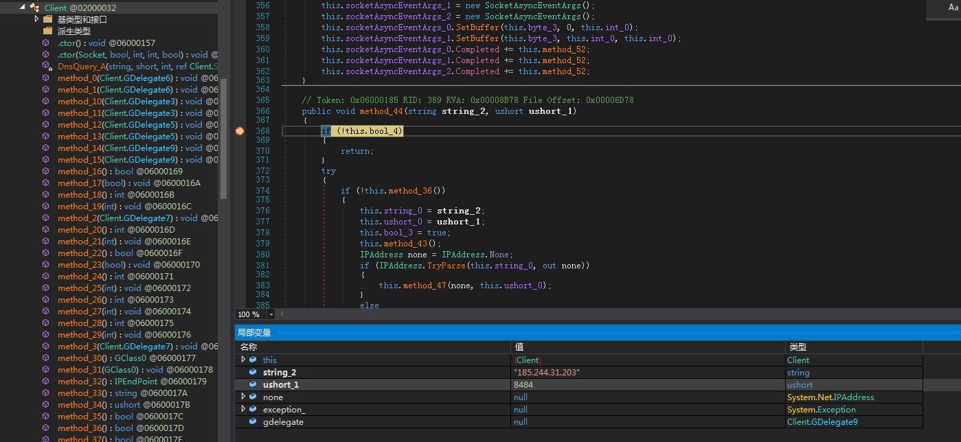
Task: Click the 名称 column header
Action: (x=373, y=347)
